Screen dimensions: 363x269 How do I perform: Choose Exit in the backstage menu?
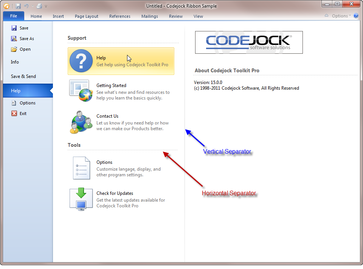tap(23, 114)
